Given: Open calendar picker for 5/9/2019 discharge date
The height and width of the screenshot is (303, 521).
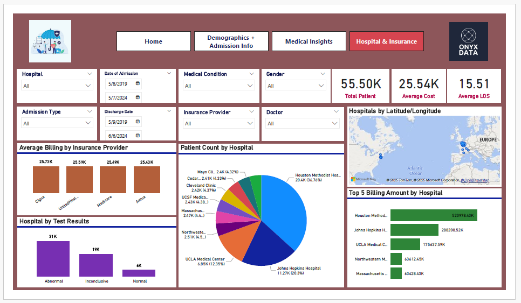Looking at the screenshot, I should point(138,122).
